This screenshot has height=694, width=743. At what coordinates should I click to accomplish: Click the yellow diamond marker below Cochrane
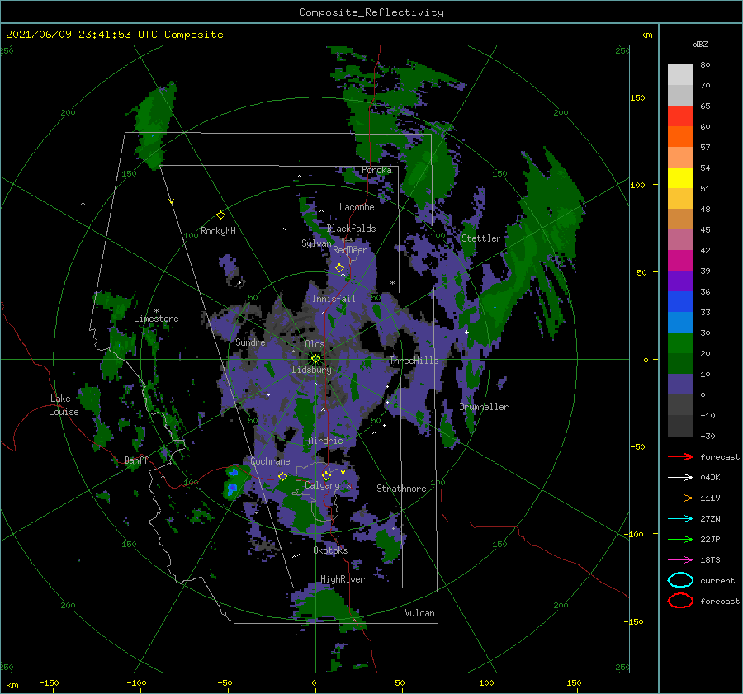[x=282, y=477]
